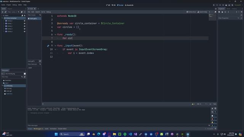Open Online Docs
244x137 pixels.
click(191, 12)
